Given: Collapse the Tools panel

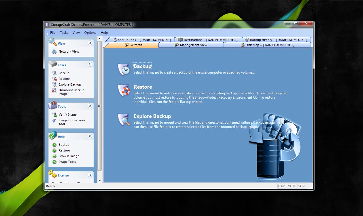Looking at the screenshot, I should [x=90, y=106].
